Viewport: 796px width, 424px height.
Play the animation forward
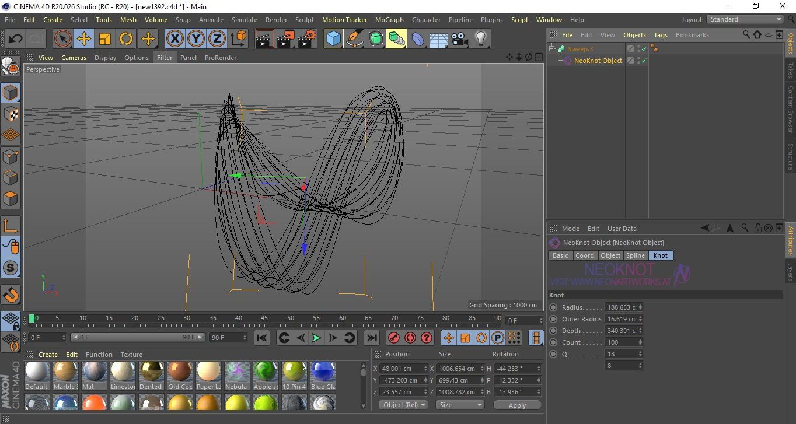tap(316, 338)
